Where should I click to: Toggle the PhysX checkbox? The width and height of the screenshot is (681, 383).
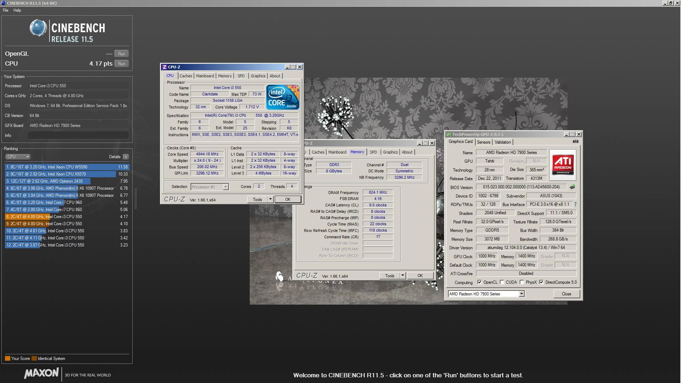click(522, 282)
